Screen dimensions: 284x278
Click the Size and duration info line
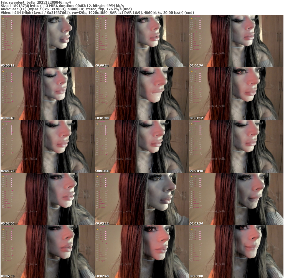coord(62,6)
